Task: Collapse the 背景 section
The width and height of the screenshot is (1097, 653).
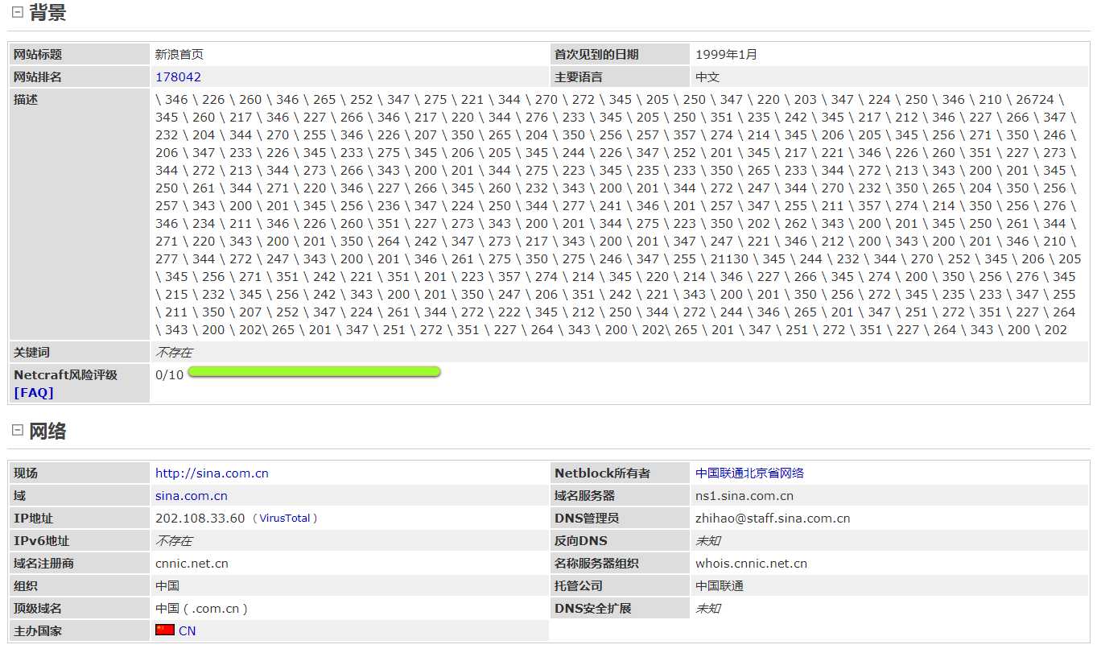Action: 18,12
